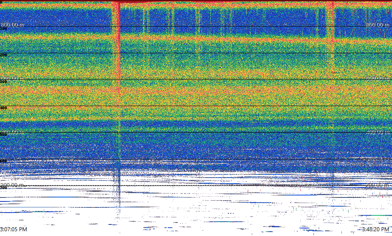Click the 400.00 m label at right edge
The width and height of the screenshot is (392, 236).
coord(378,132)
